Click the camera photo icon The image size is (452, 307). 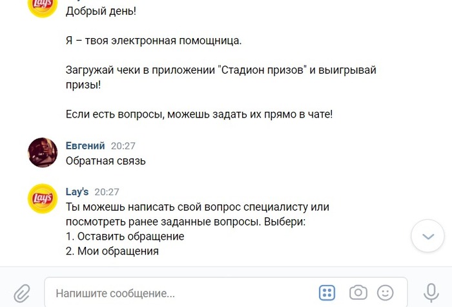click(358, 293)
